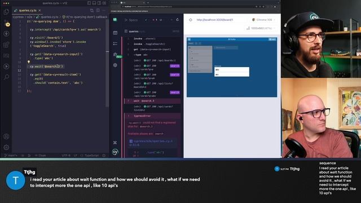Click the keyboard shortcuts icon in Cypress sidebar

point(115,143)
